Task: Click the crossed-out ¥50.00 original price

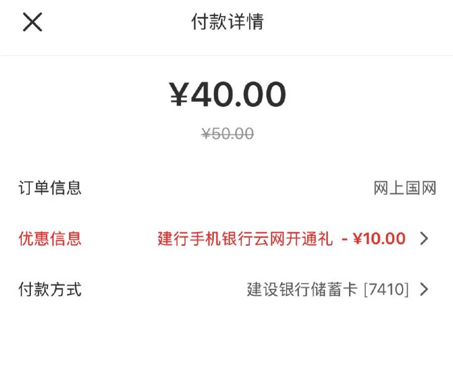Action: pyautogui.click(x=227, y=134)
